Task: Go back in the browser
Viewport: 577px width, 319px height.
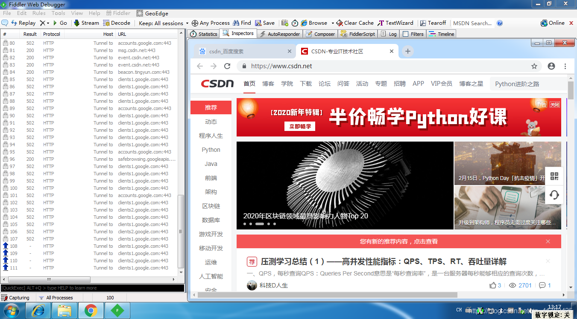Action: coord(199,66)
